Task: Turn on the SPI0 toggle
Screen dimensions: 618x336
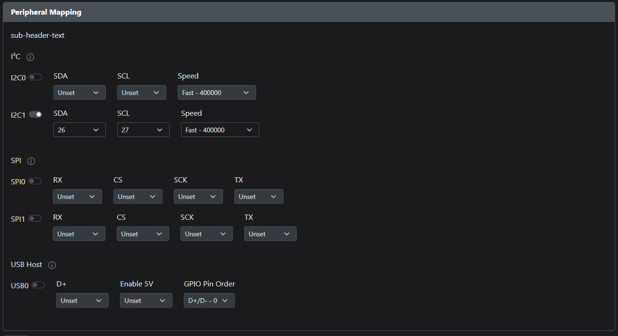Action: (x=35, y=181)
